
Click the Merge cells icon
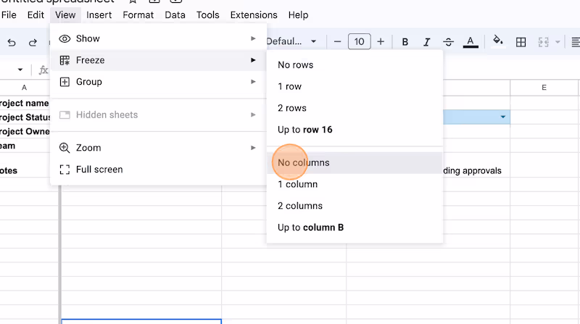pyautogui.click(x=543, y=42)
